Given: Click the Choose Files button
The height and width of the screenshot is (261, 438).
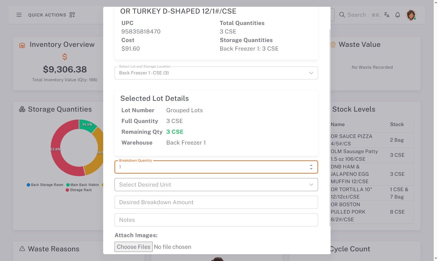Looking at the screenshot, I should [134, 247].
